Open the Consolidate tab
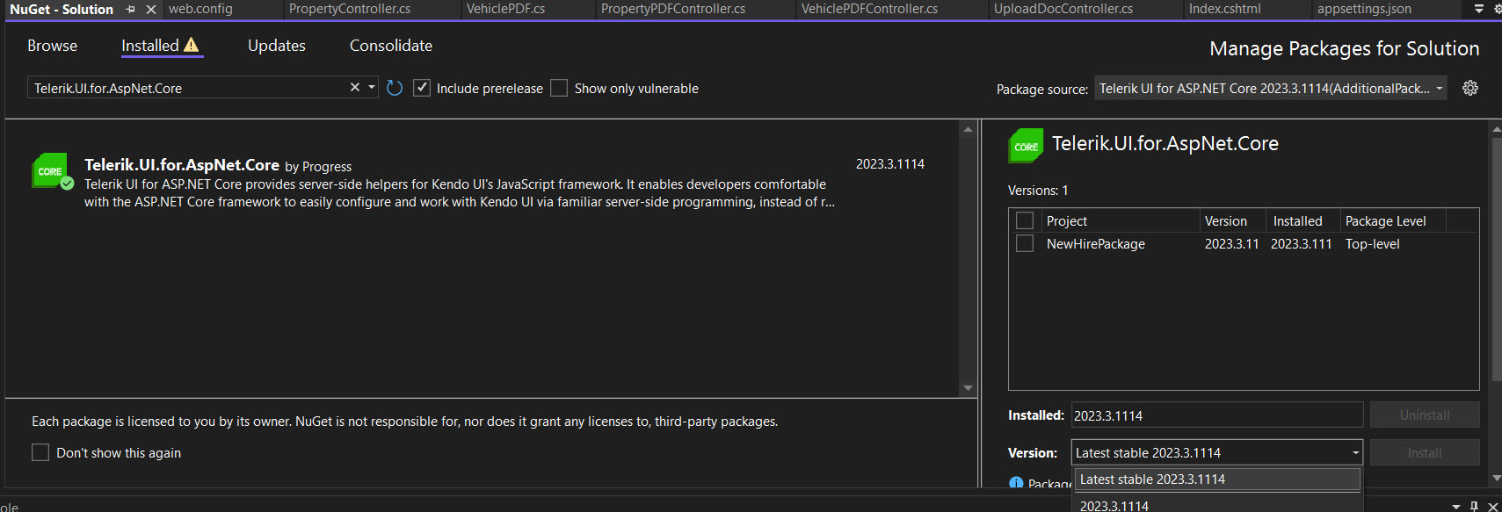This screenshot has height=512, width=1502. click(391, 46)
